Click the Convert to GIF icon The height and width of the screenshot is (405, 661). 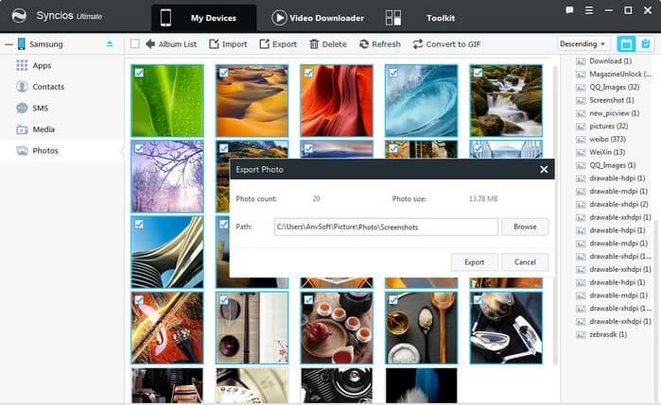[417, 43]
